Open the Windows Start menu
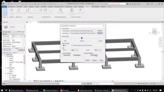The height and width of the screenshot is (92, 164). tap(2, 90)
